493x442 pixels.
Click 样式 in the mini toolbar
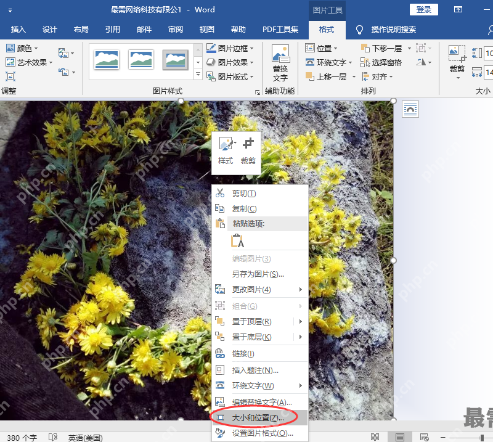tap(226, 151)
